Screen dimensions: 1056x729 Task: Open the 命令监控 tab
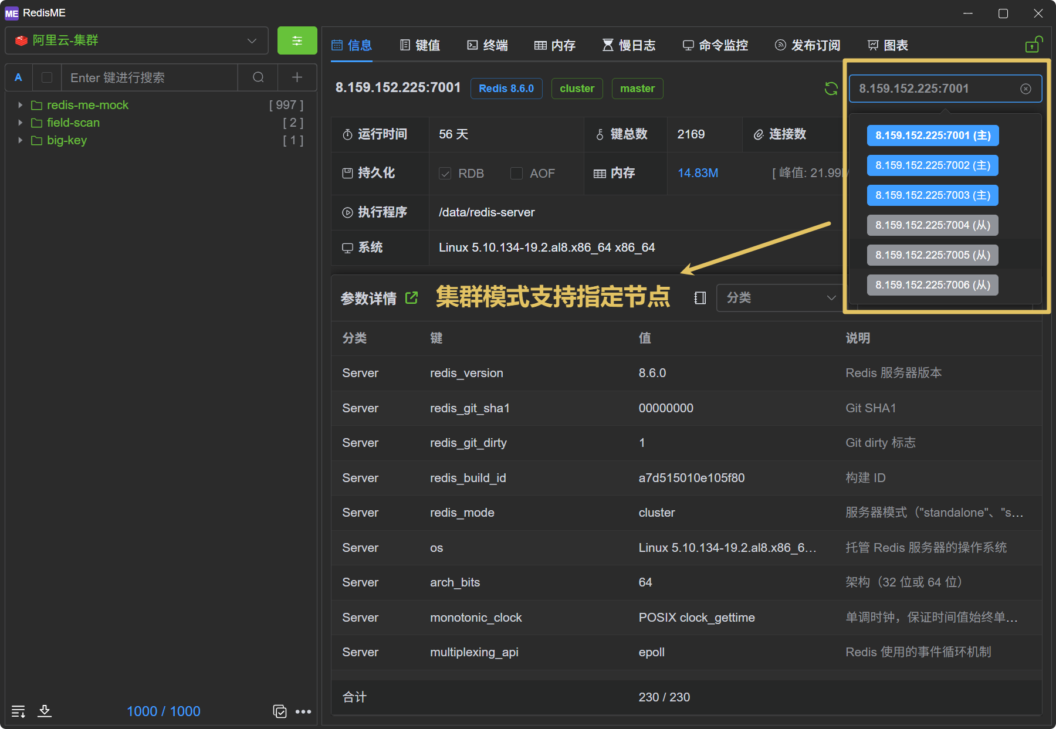[715, 45]
